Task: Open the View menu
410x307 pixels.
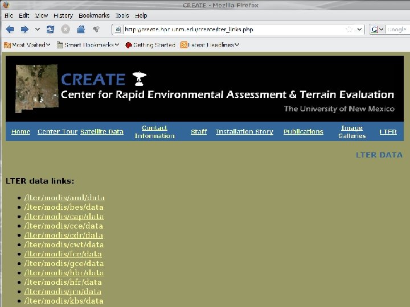Action: (x=42, y=16)
